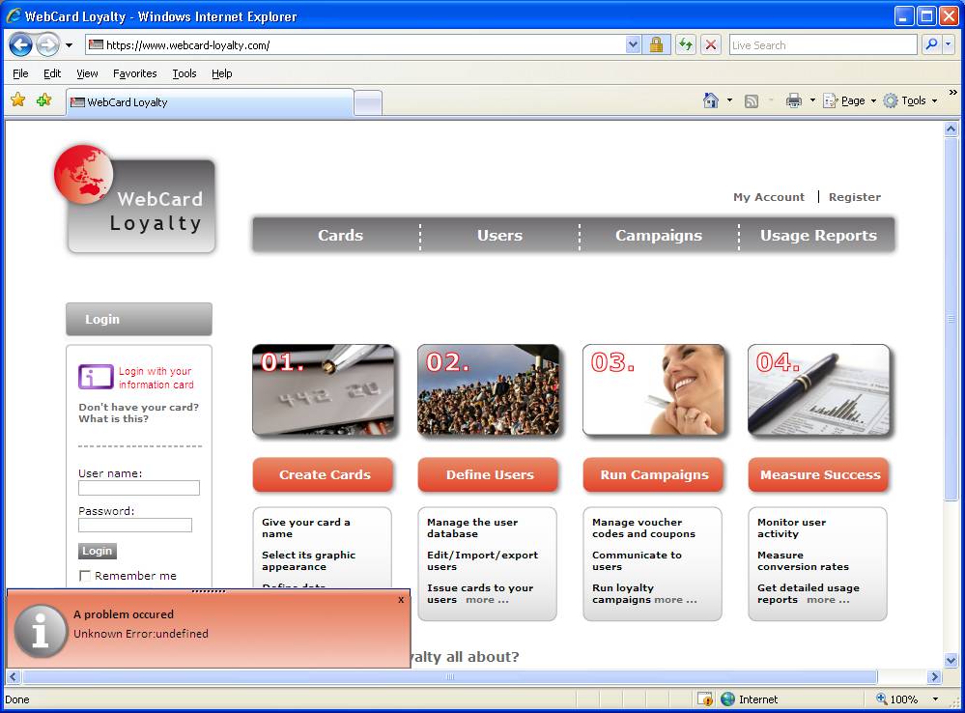Click the Print icon
This screenshot has height=713, width=965.
pyautogui.click(x=794, y=100)
